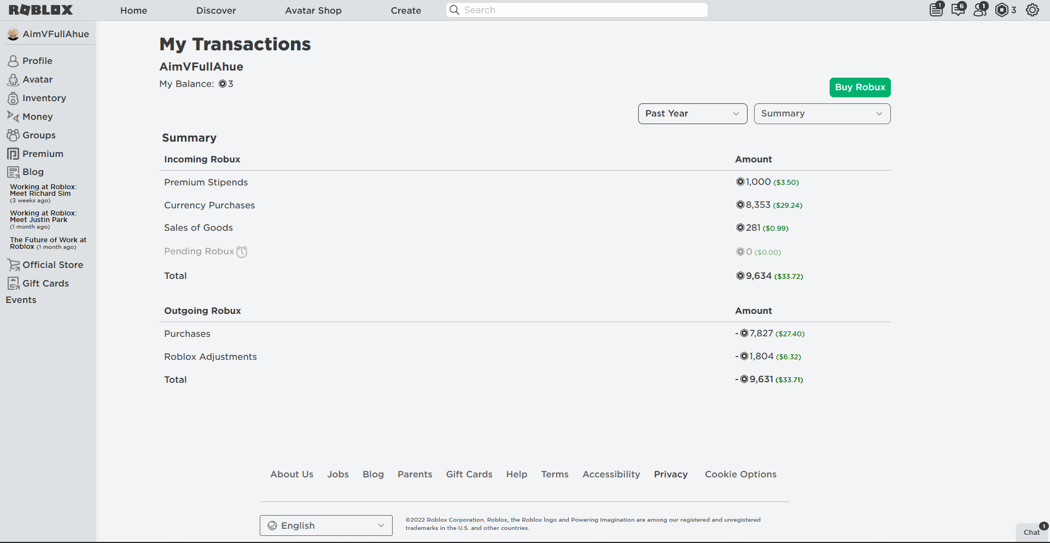1050x543 pixels.
Task: Open the Chat panel button
Action: 1032,532
